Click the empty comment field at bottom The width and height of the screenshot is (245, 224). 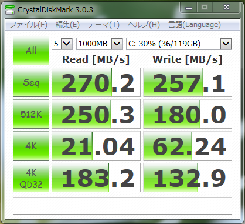point(122,206)
